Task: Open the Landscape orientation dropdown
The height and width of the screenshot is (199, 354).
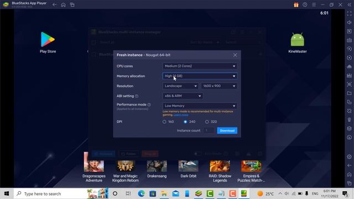Action: pos(180,86)
